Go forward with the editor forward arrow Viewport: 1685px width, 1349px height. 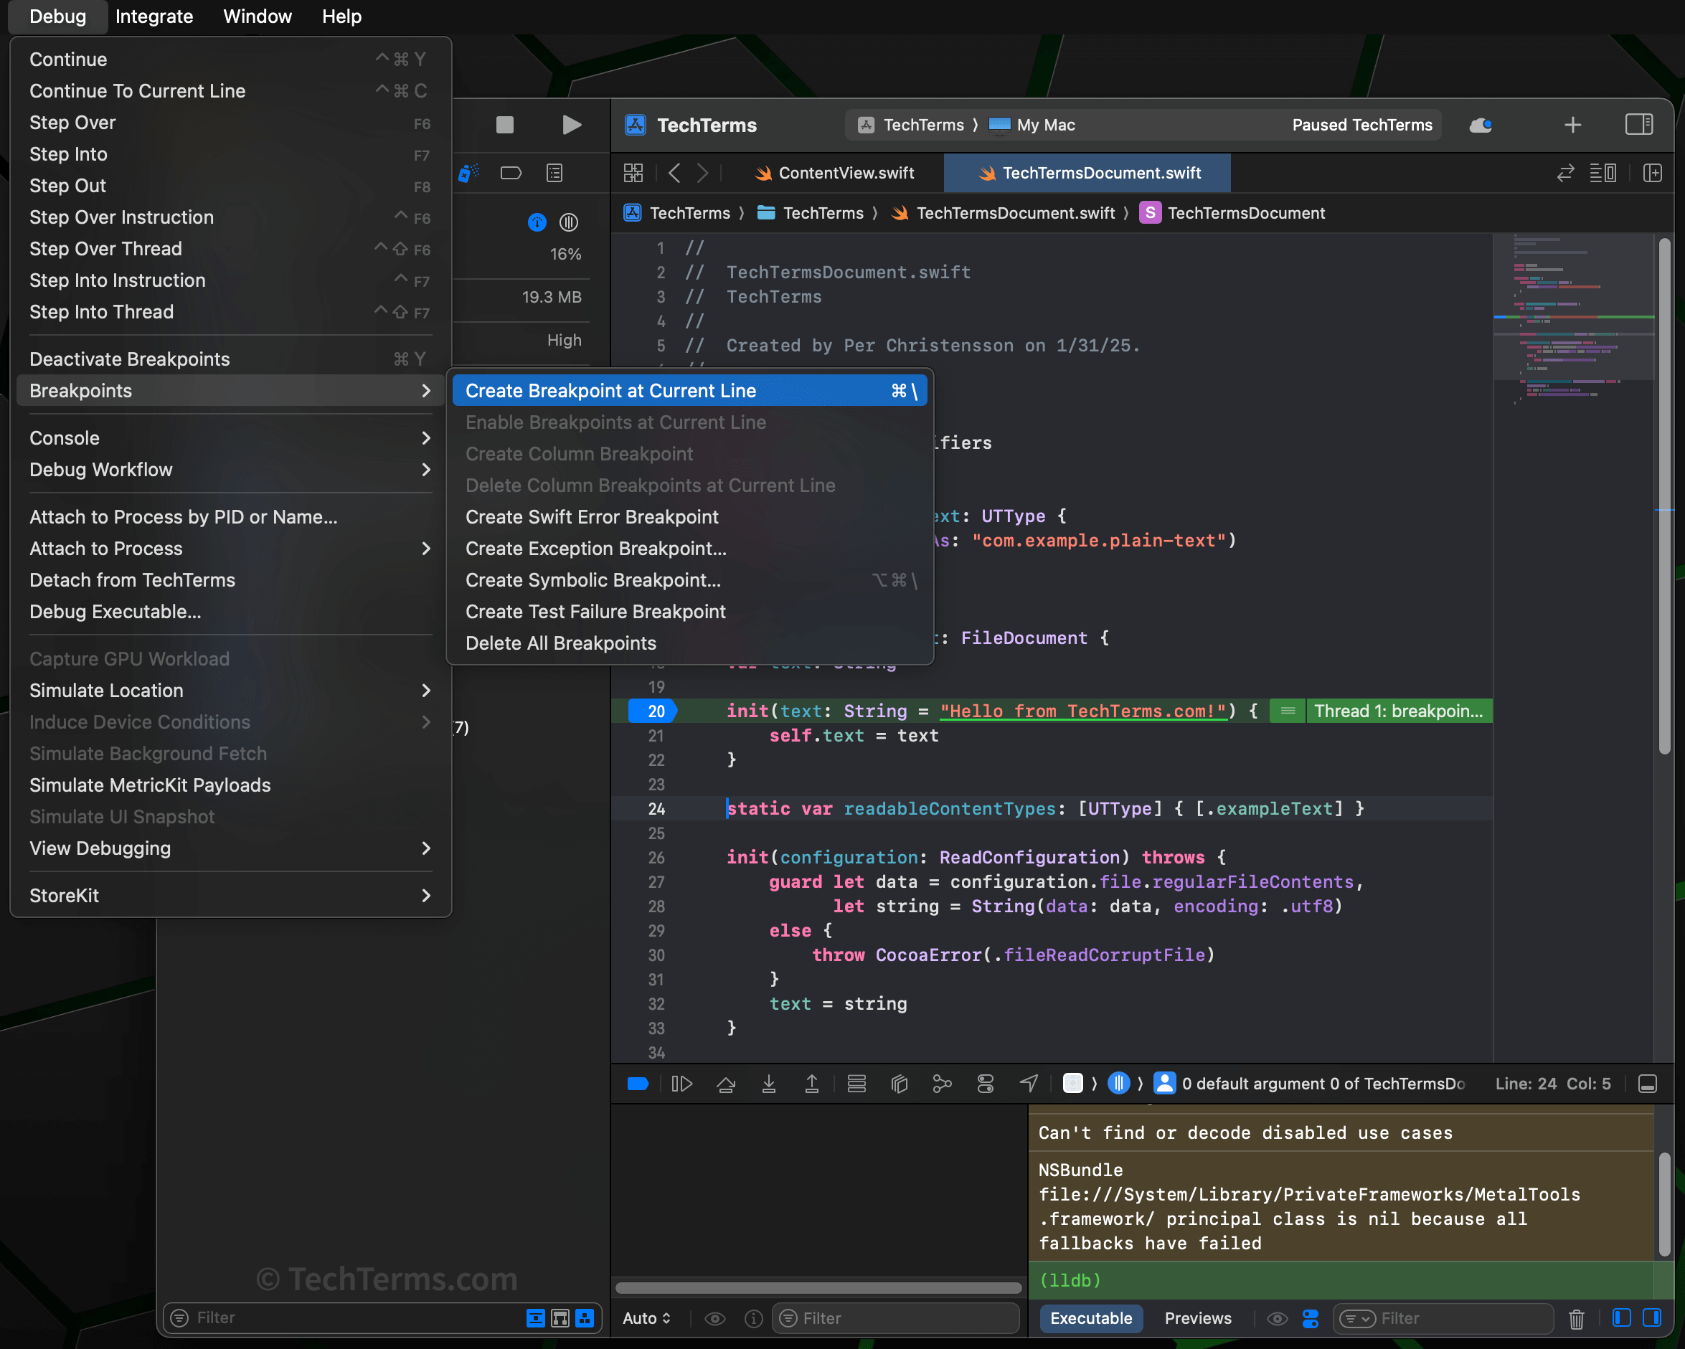702,173
